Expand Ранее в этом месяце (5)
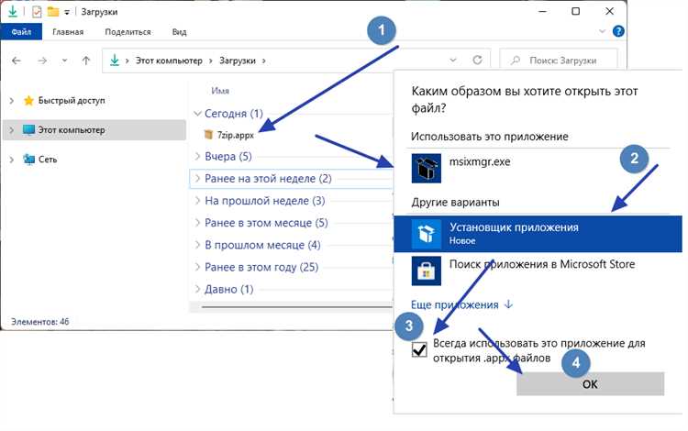688x431 pixels. 197,223
